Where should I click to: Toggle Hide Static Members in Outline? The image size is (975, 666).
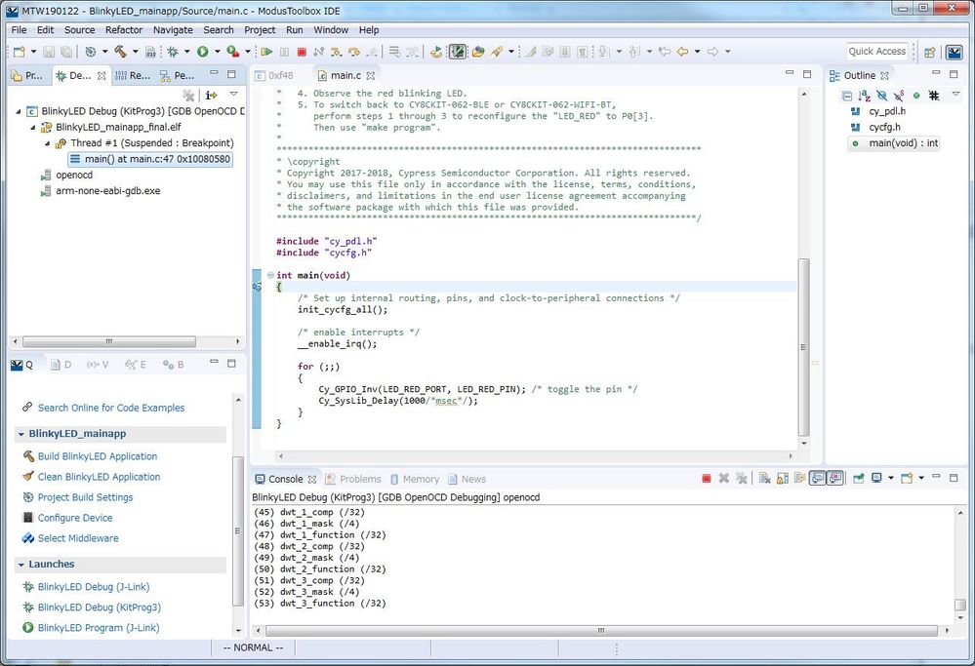coord(898,95)
